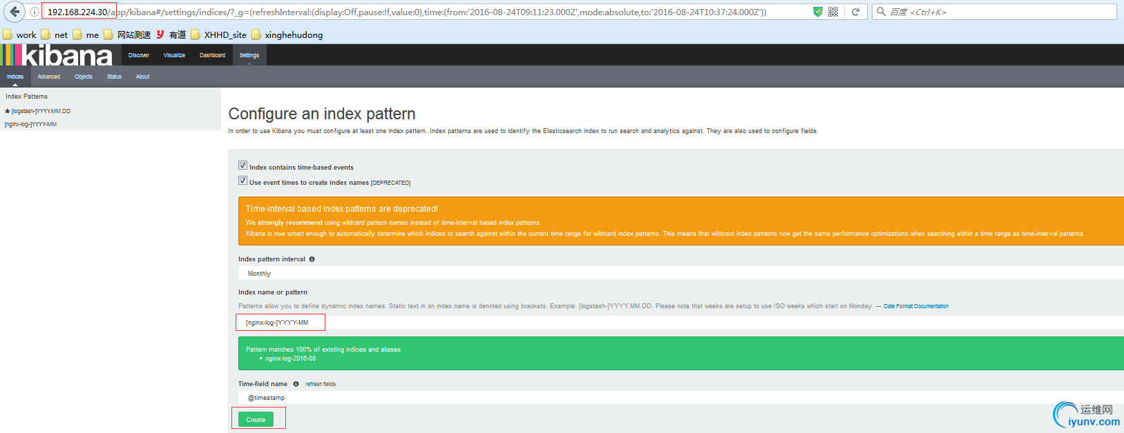Screen dimensions: 1124x433
Task: Click the nginx-log-2016-08 matched index
Action: 290,359
